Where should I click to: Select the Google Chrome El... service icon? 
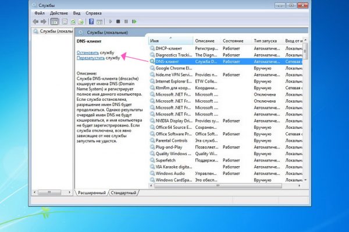152,68
